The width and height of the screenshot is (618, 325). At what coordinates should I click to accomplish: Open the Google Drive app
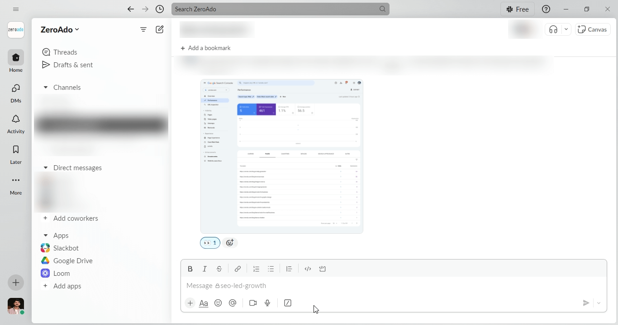[73, 260]
